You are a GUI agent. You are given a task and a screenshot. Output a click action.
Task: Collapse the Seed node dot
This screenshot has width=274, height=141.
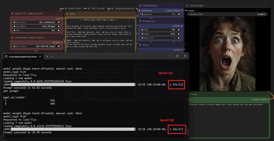140,45
